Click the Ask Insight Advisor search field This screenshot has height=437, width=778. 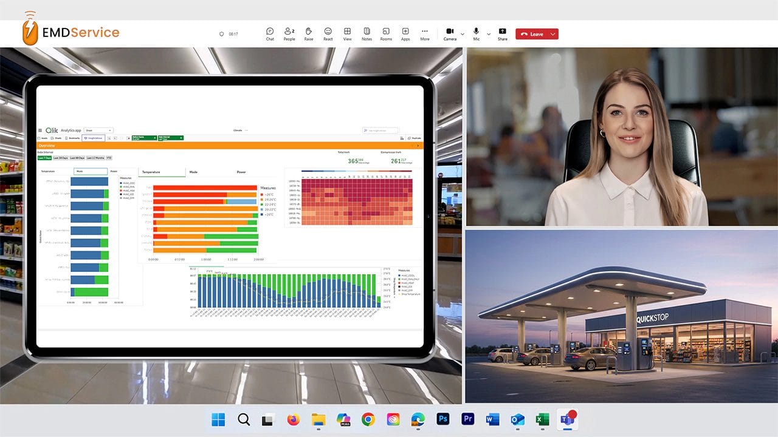point(381,130)
